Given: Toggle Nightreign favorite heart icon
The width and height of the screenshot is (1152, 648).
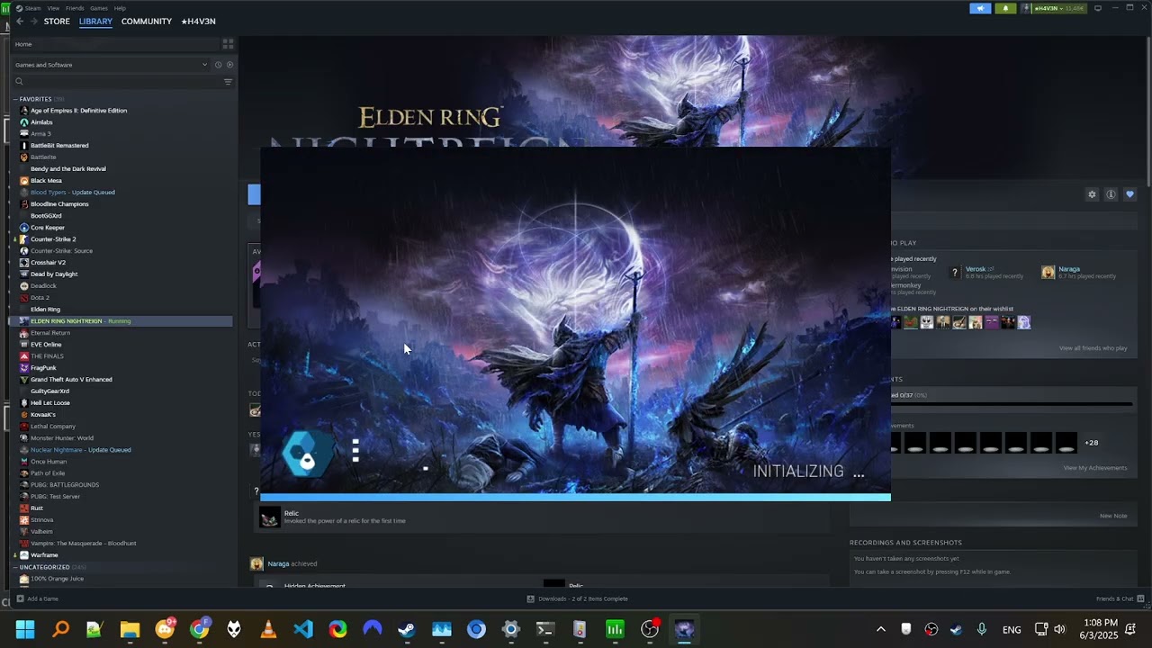Looking at the screenshot, I should pyautogui.click(x=1129, y=194).
